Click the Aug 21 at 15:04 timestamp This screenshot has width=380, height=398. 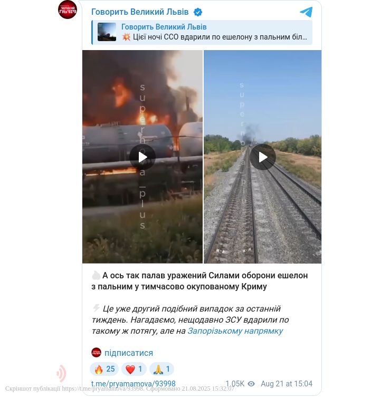coord(287,384)
